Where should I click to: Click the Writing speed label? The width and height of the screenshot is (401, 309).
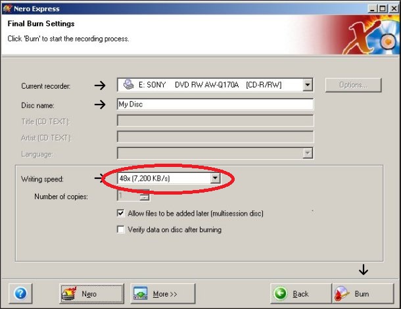point(42,179)
